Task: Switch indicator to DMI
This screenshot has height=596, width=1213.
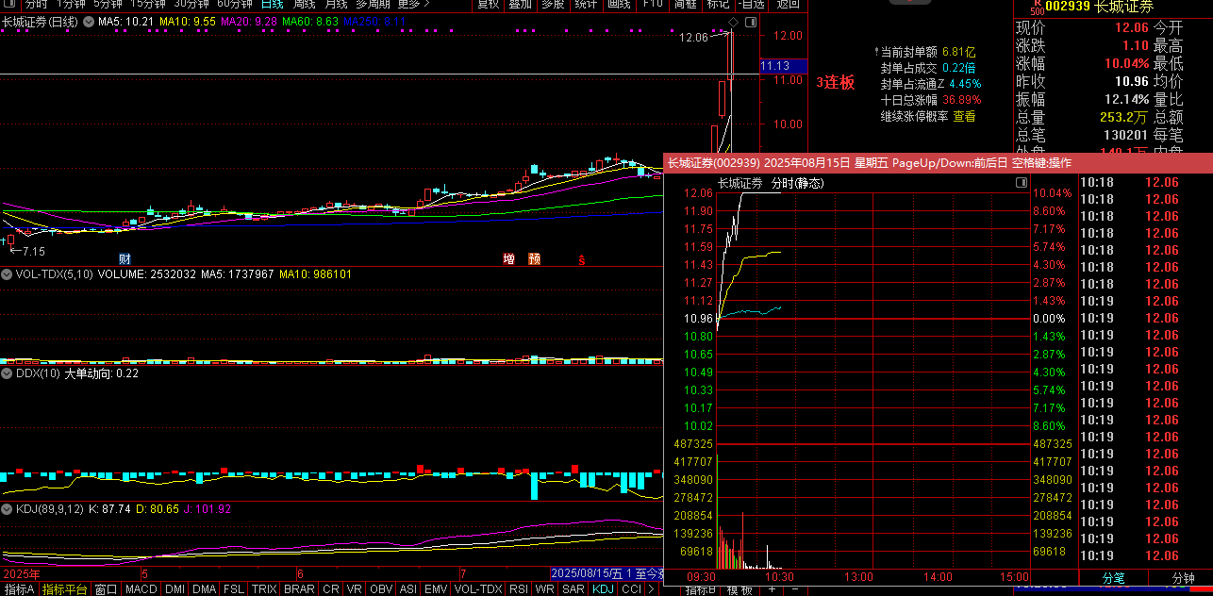Action: pos(174,589)
